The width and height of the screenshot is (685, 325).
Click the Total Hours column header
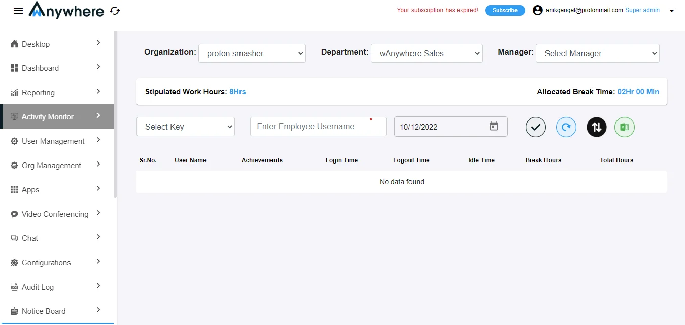(616, 160)
